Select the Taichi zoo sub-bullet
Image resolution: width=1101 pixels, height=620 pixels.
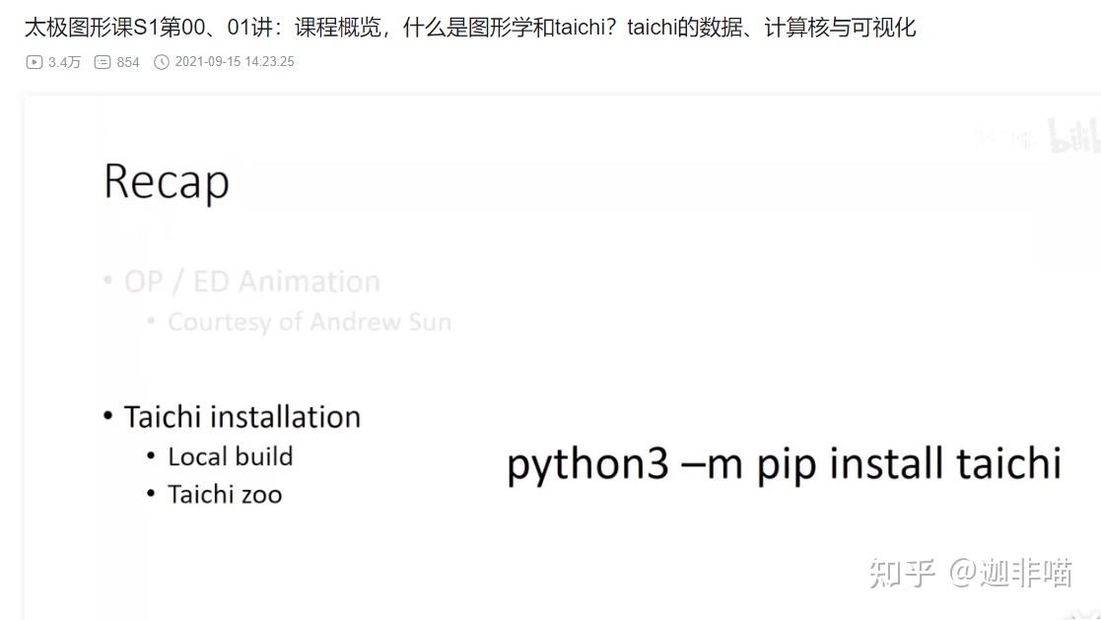pyautogui.click(x=225, y=494)
